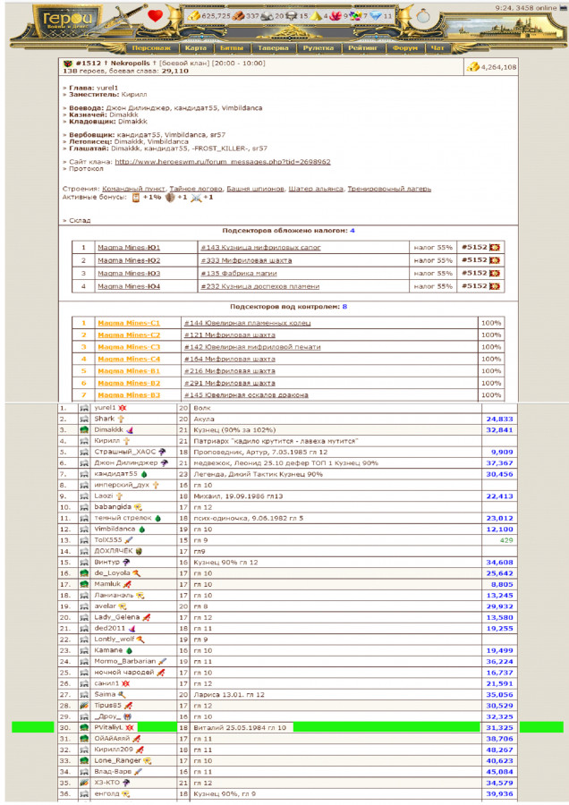Click the crossed swords bonus icon

pyautogui.click(x=196, y=197)
